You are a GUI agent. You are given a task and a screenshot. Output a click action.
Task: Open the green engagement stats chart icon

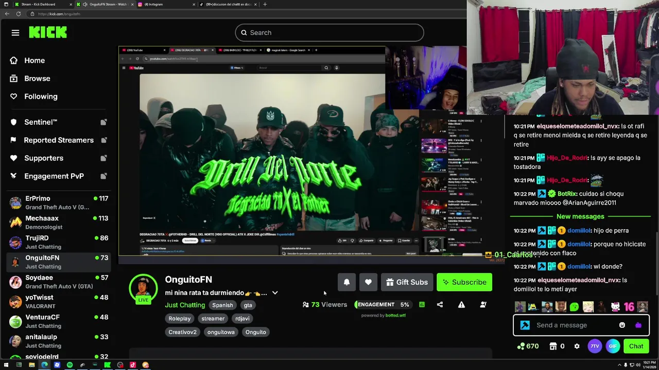coord(422,305)
